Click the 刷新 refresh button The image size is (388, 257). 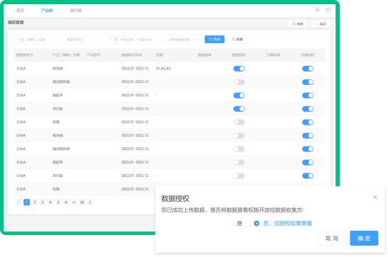click(x=298, y=23)
